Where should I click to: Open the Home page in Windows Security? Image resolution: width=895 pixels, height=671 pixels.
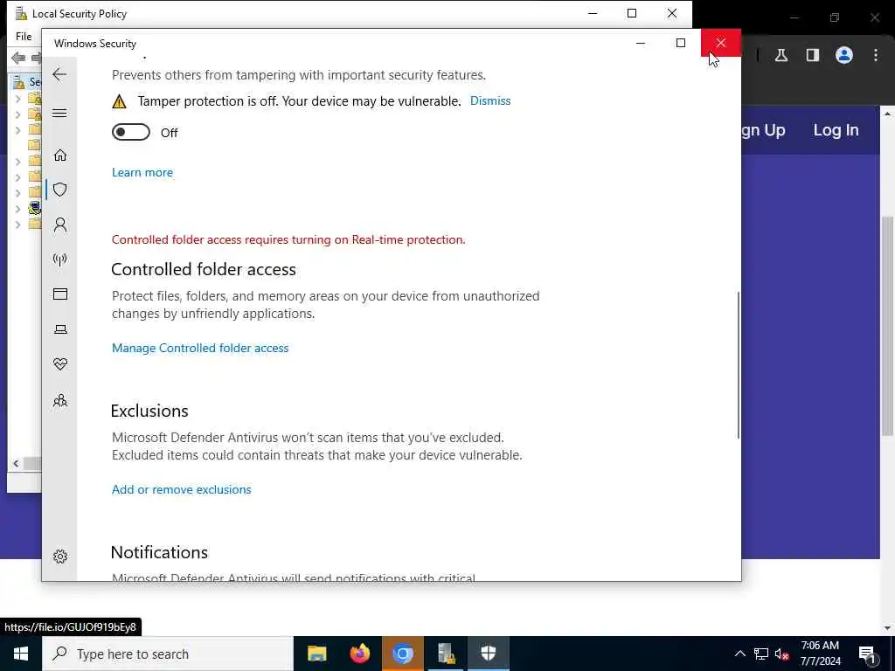(x=60, y=156)
